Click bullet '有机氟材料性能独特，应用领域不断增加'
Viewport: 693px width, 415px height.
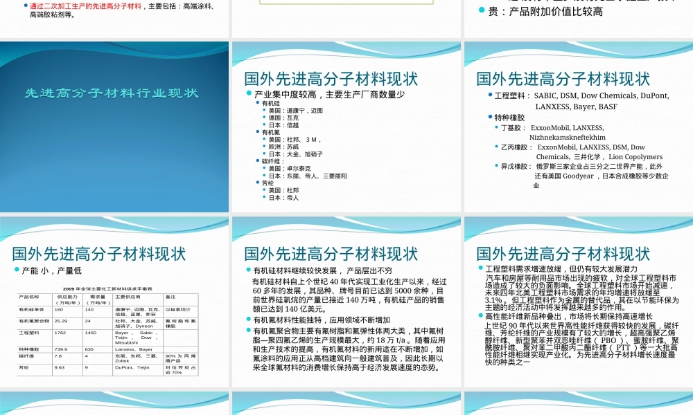(322, 320)
